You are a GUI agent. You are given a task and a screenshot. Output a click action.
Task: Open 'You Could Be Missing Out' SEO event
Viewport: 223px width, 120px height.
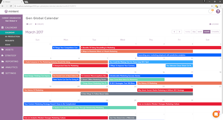pos(151,62)
